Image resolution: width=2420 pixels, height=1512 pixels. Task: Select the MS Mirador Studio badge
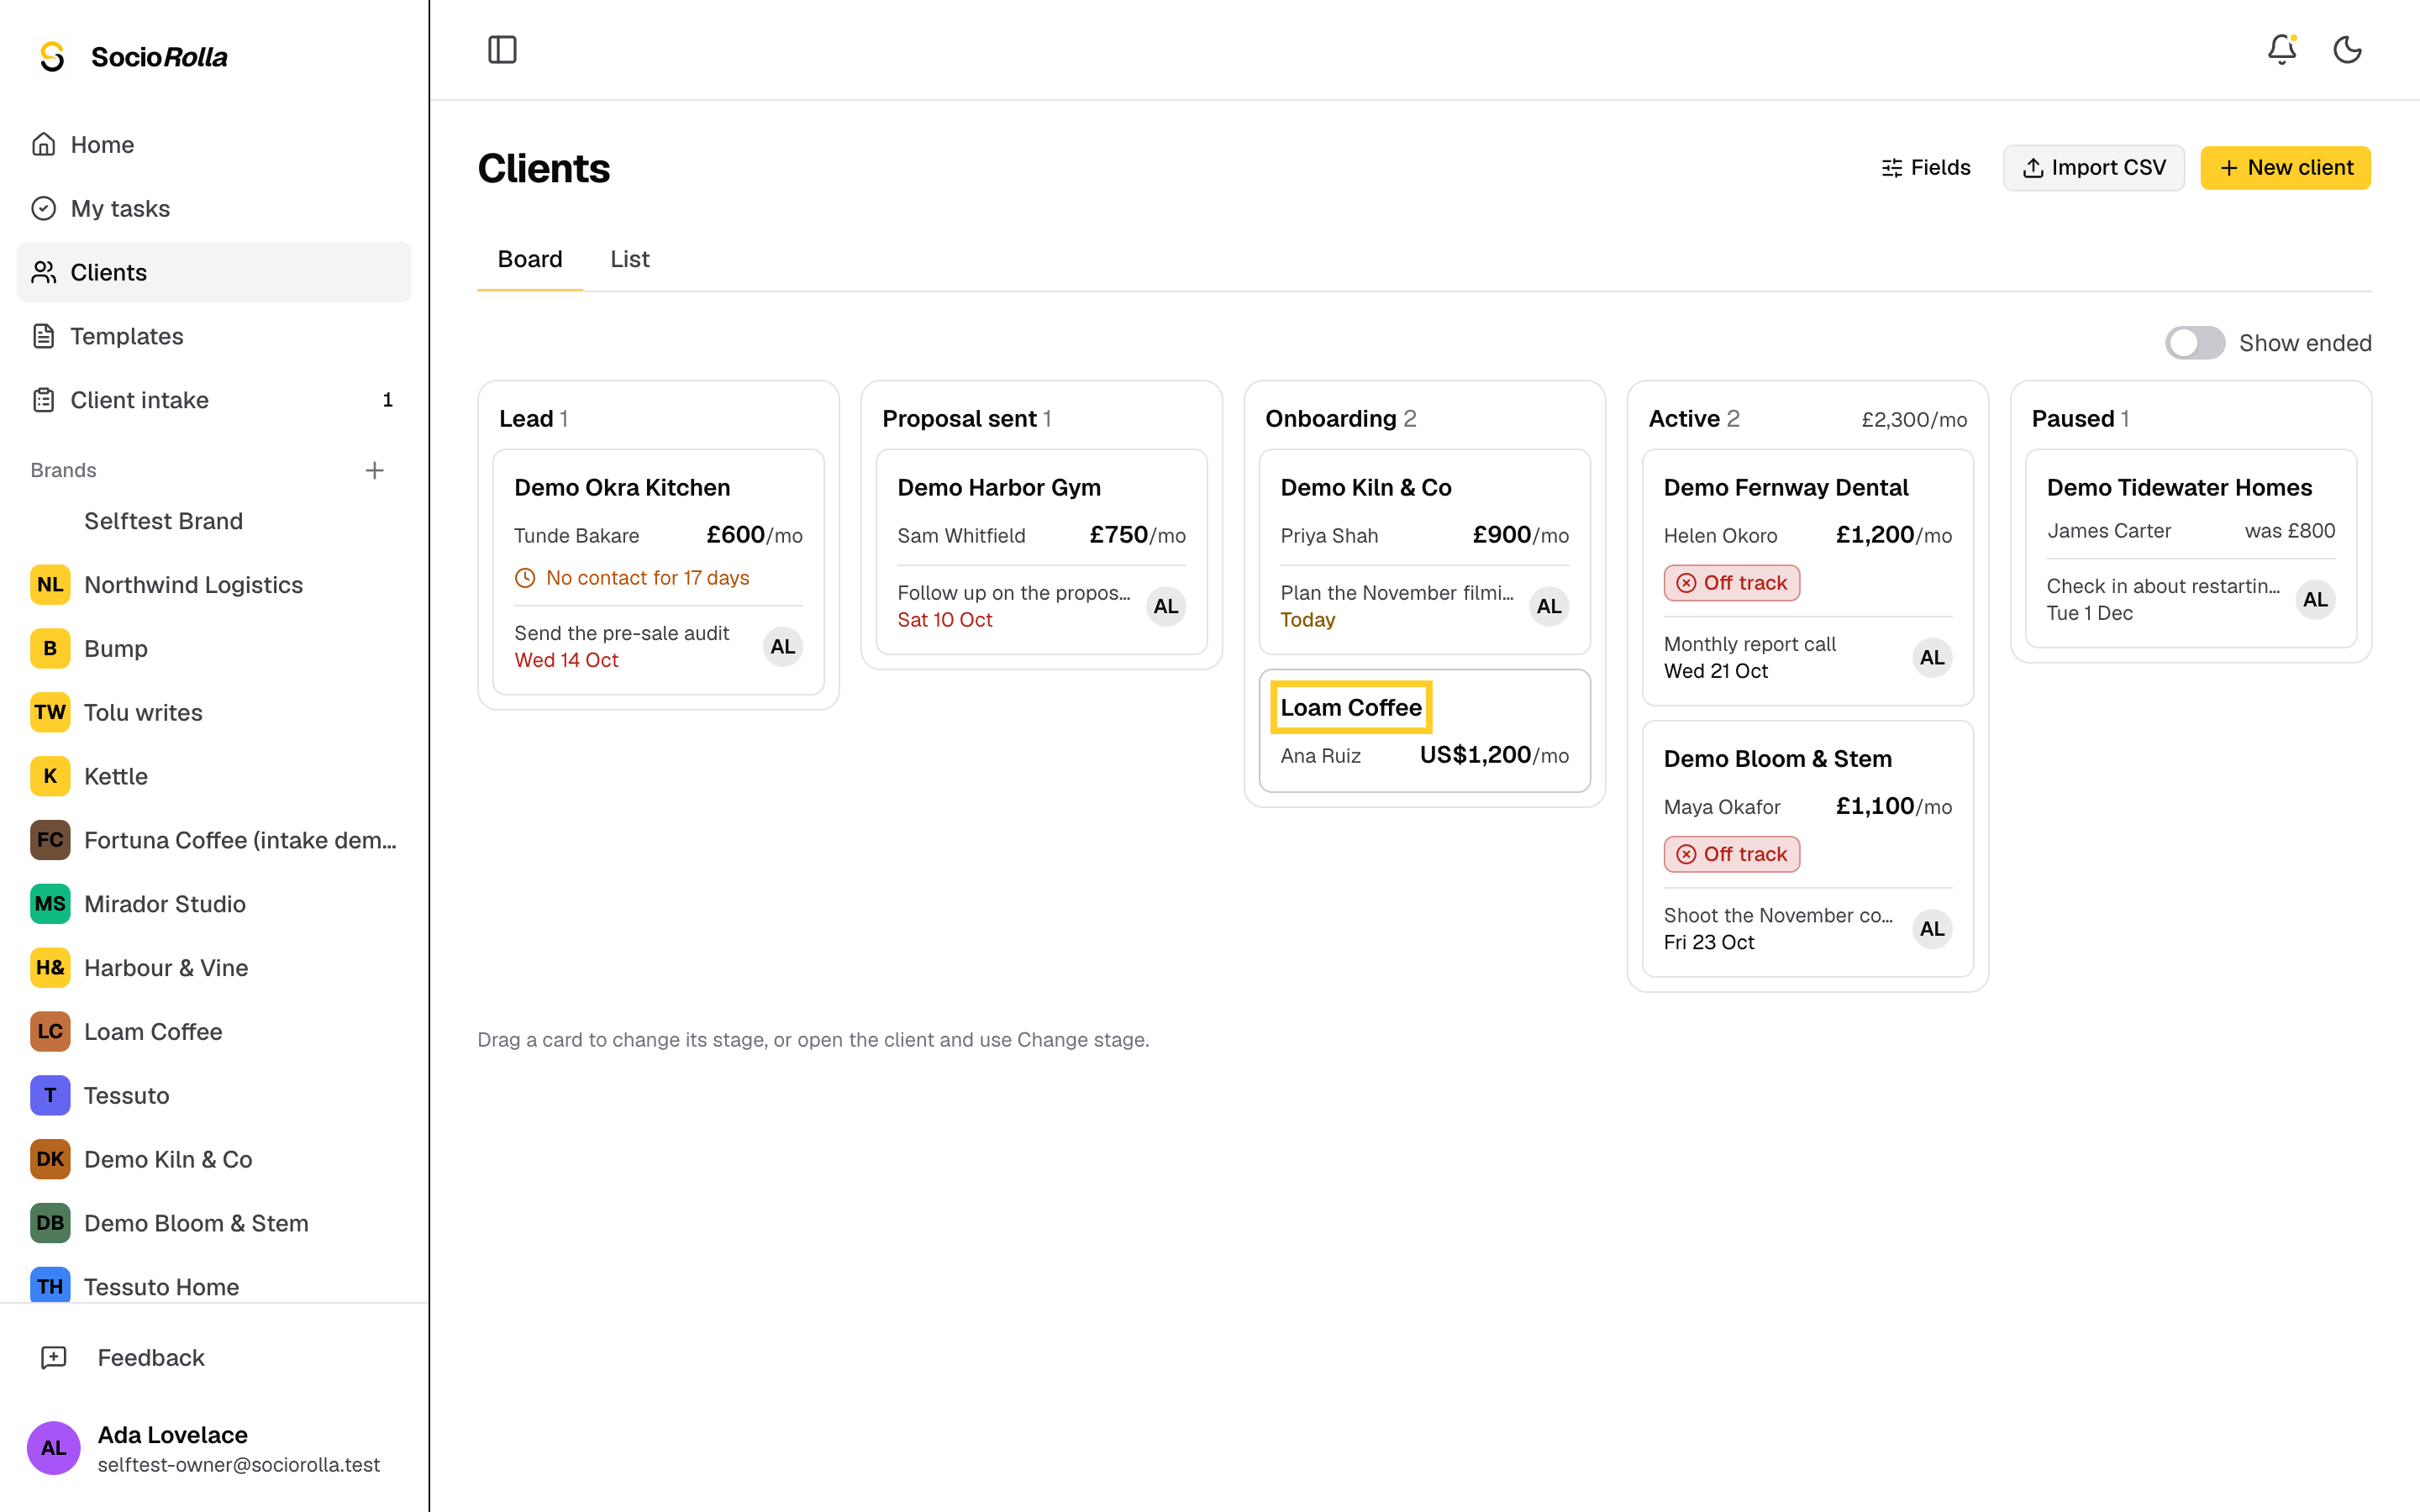[x=50, y=904]
